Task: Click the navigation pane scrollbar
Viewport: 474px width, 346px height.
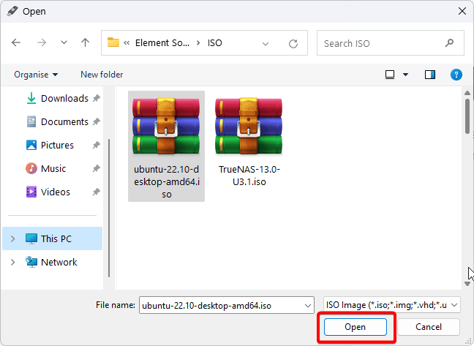Action: [x=108, y=208]
